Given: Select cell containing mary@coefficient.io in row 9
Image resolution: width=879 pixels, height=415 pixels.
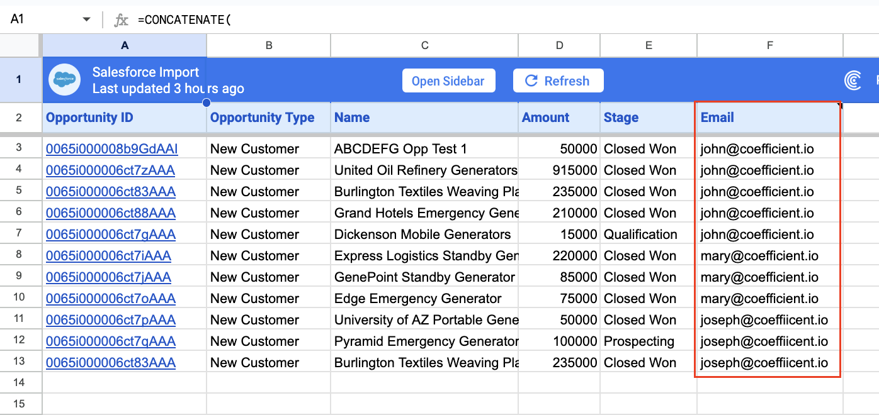Looking at the screenshot, I should pyautogui.click(x=759, y=277).
